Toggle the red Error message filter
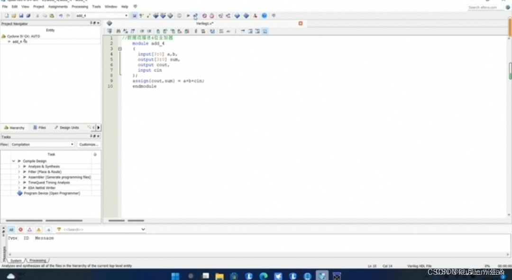Viewport: 512px width, 280px height. coord(20,229)
